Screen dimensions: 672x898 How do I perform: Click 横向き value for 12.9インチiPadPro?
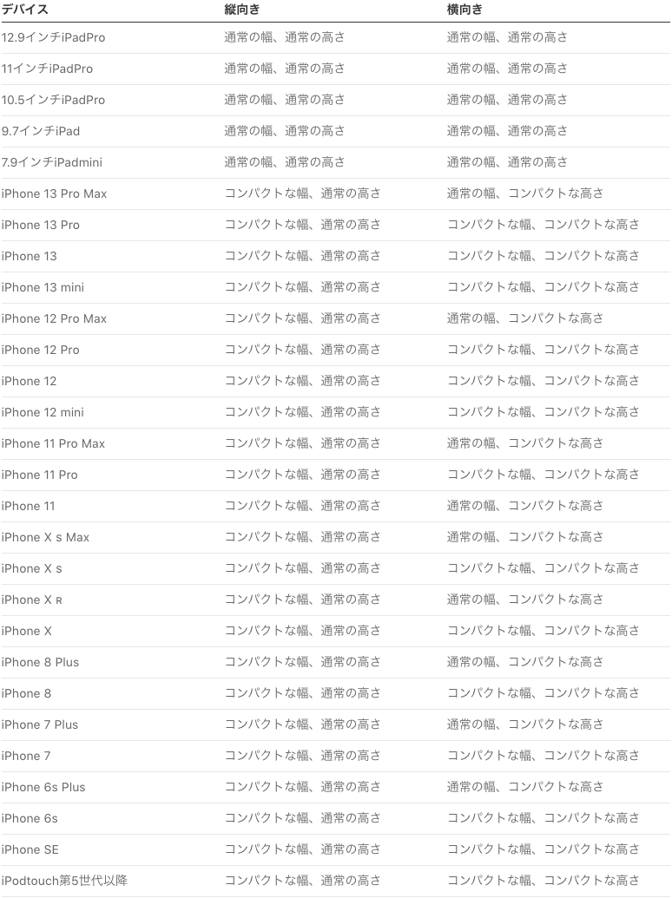coord(508,37)
